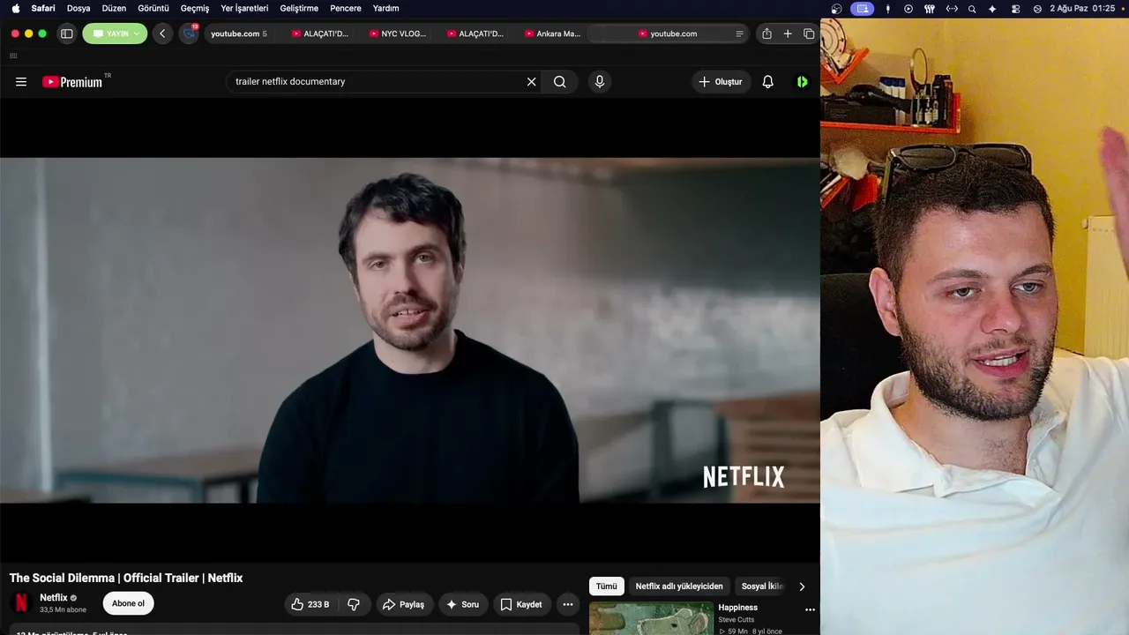Open options menu for Happiness video
The height and width of the screenshot is (635, 1129).
coord(810,609)
